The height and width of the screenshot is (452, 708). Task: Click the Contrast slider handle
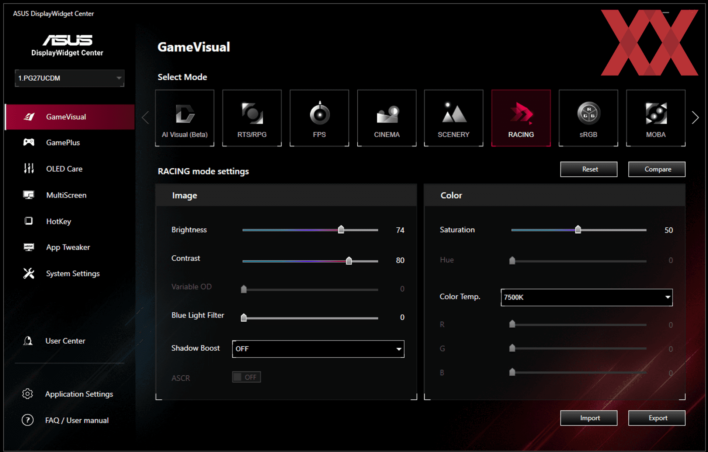tap(349, 261)
